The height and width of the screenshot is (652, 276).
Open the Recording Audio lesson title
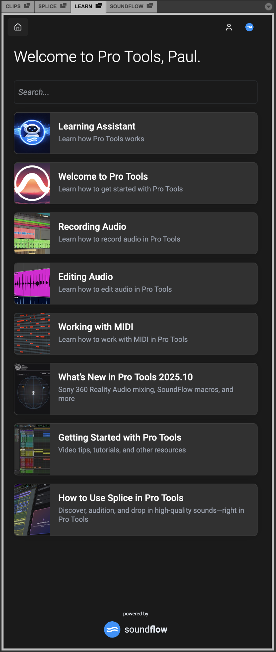tap(92, 227)
